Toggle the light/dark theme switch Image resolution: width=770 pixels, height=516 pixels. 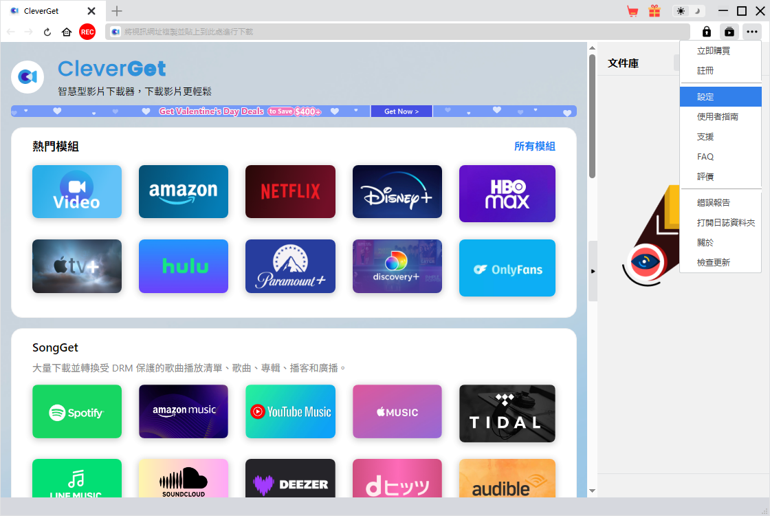click(x=688, y=11)
